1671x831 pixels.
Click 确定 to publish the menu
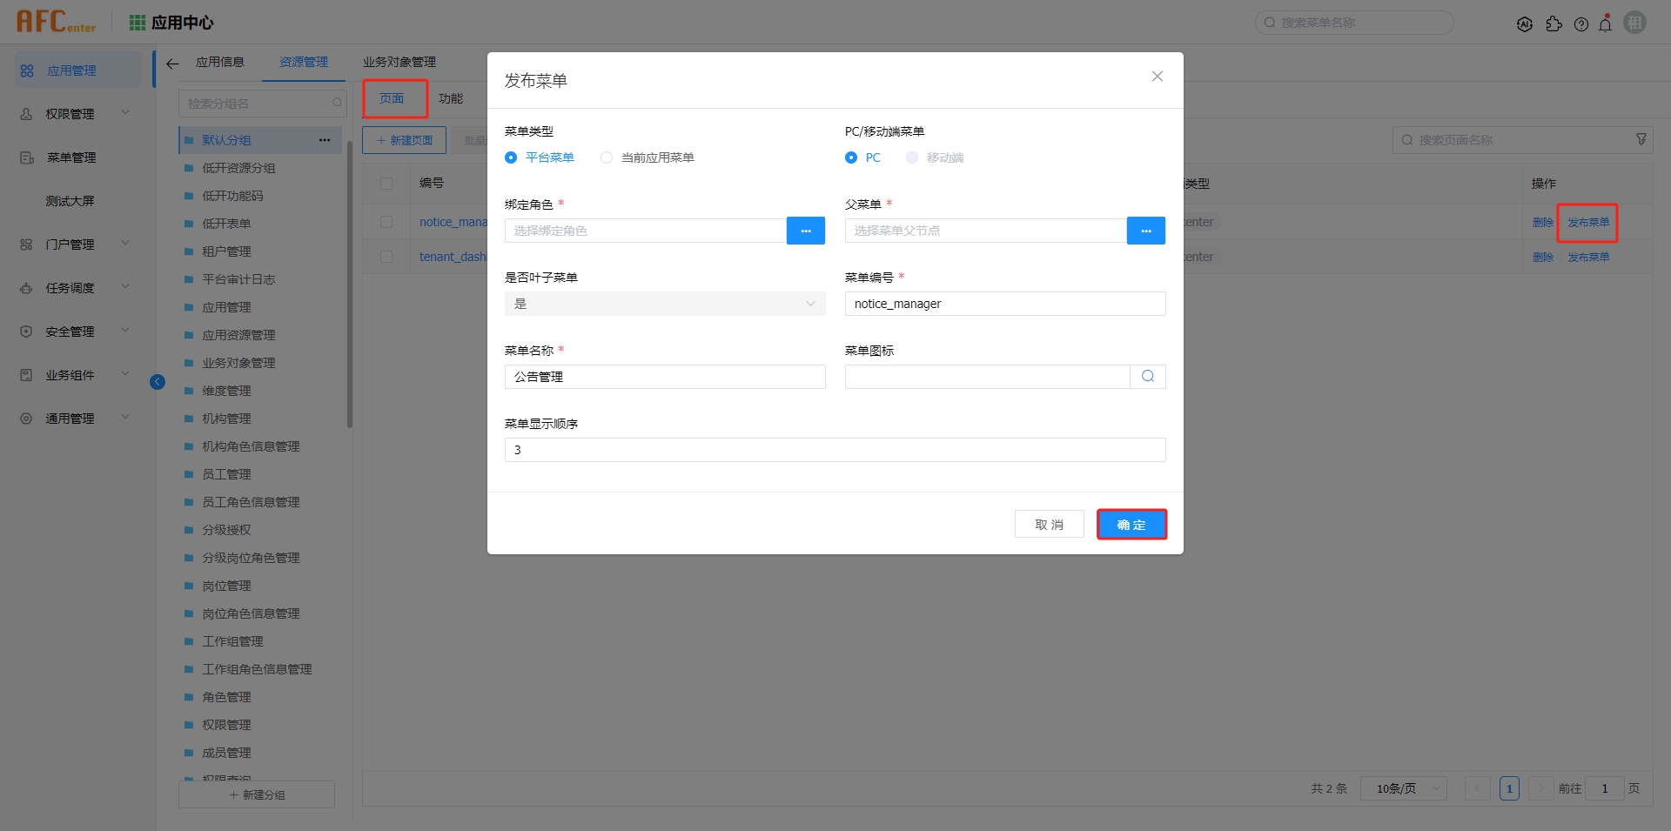pos(1131,524)
